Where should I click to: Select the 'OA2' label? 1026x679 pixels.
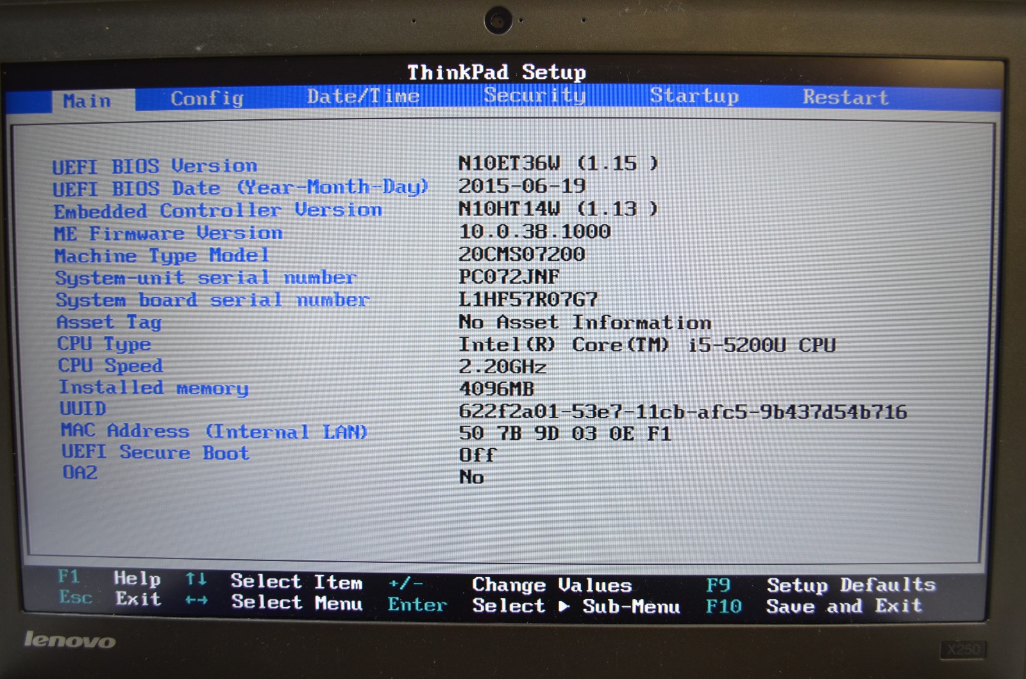(x=80, y=473)
